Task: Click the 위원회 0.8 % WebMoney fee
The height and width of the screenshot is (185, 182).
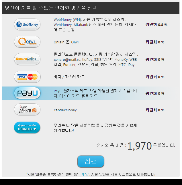Action: click(156, 25)
